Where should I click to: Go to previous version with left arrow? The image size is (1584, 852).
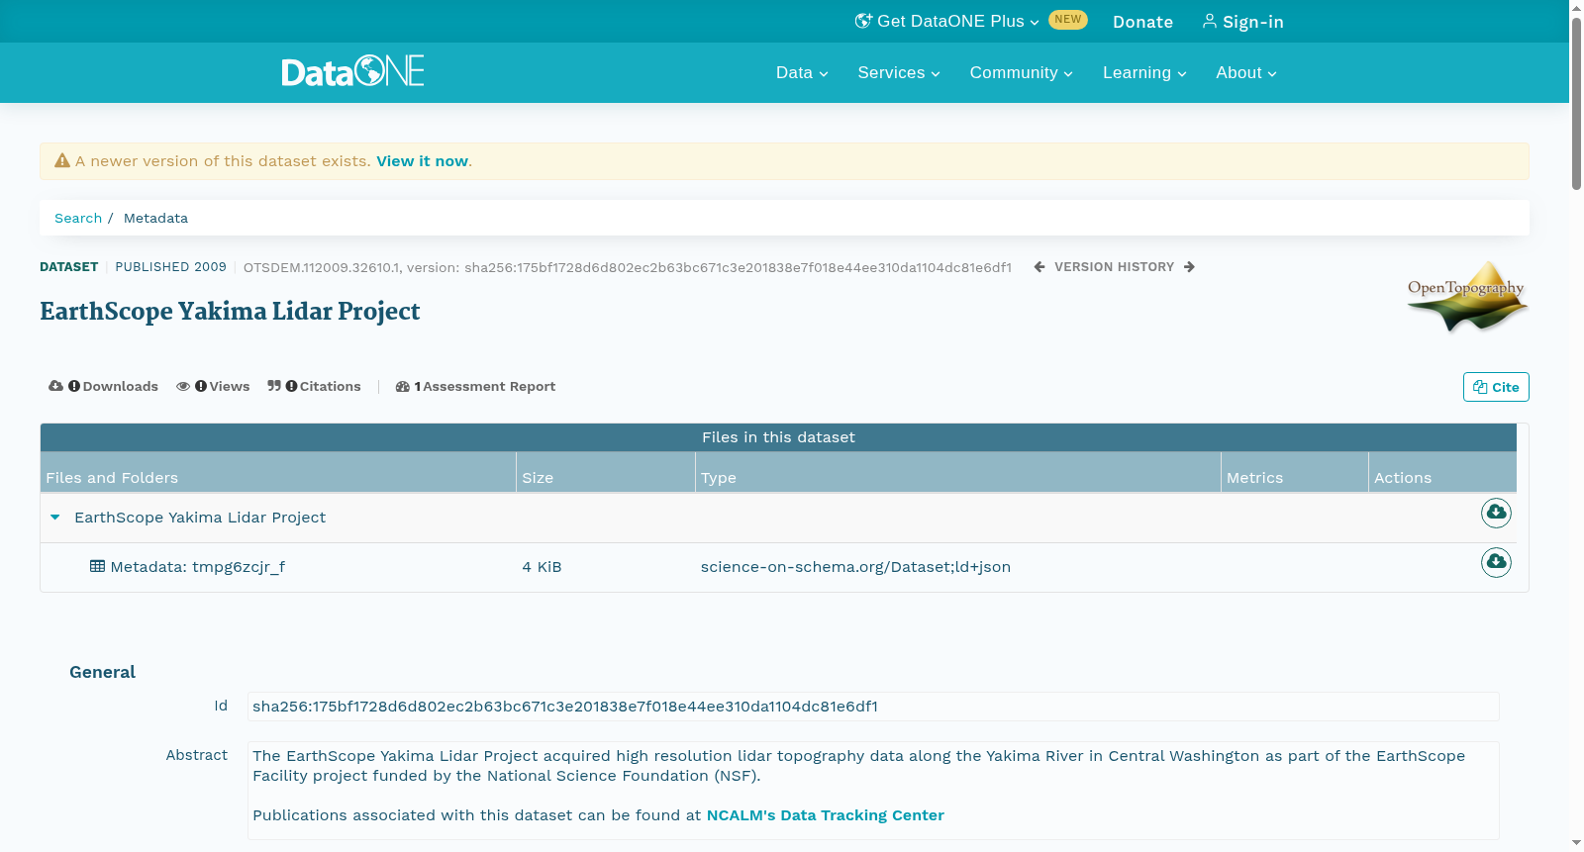[1039, 267]
